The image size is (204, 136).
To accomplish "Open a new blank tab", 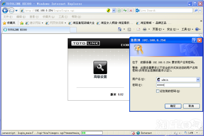I will point(73,30).
